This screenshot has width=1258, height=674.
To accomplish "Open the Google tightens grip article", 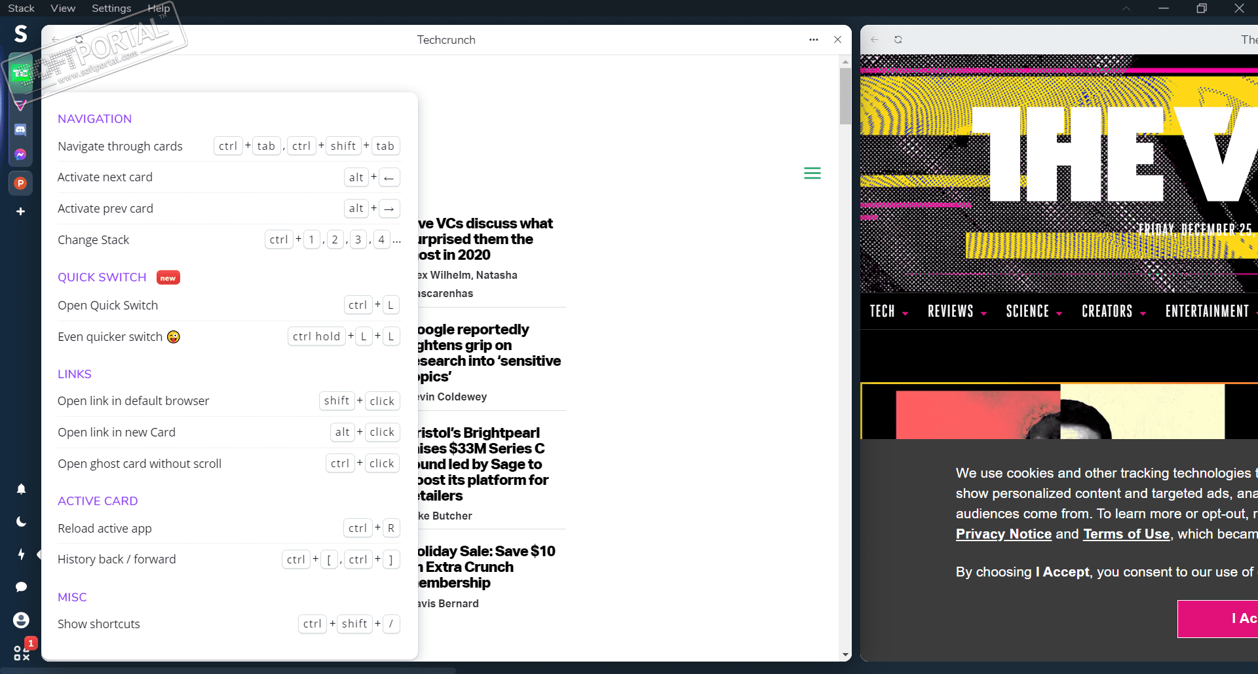I will click(x=489, y=353).
